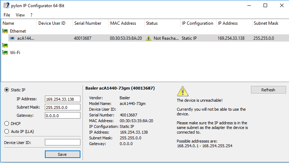Click the Name column header
This screenshot has height=163, width=289.
point(19,23)
